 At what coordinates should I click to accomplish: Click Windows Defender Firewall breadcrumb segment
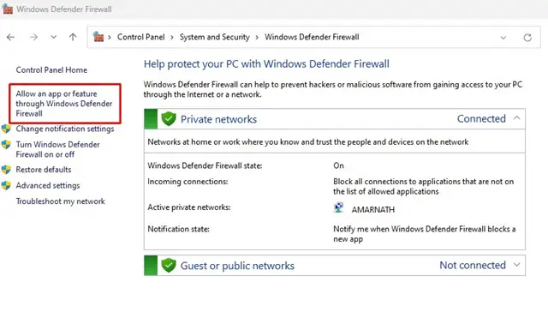point(312,37)
